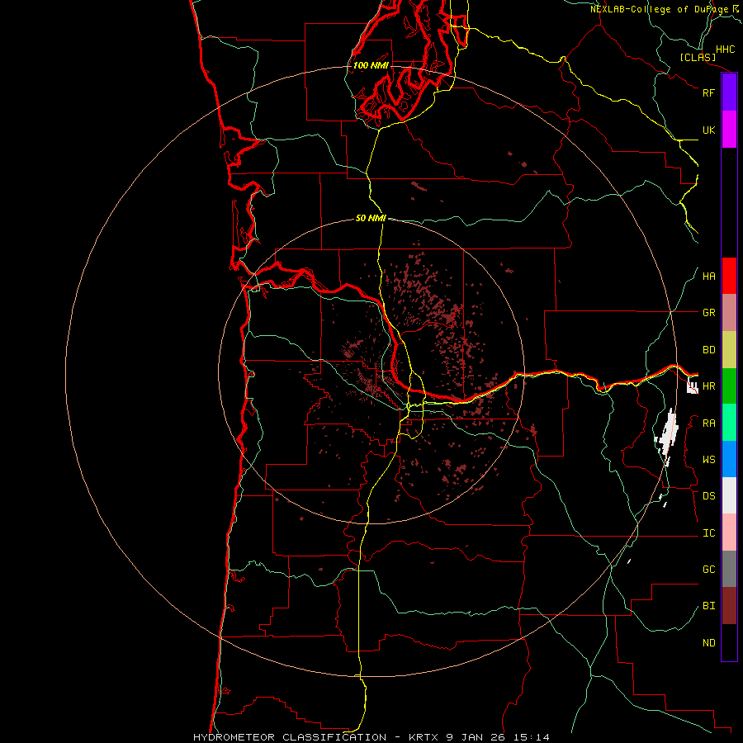Image resolution: width=743 pixels, height=743 pixels.
Task: Click the DS white legend swatch
Action: pos(729,495)
